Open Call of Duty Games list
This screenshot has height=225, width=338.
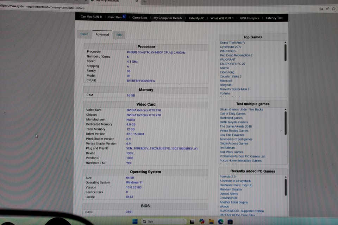233,114
